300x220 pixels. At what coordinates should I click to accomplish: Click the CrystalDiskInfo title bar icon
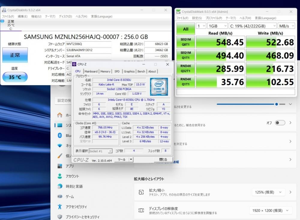[4, 10]
